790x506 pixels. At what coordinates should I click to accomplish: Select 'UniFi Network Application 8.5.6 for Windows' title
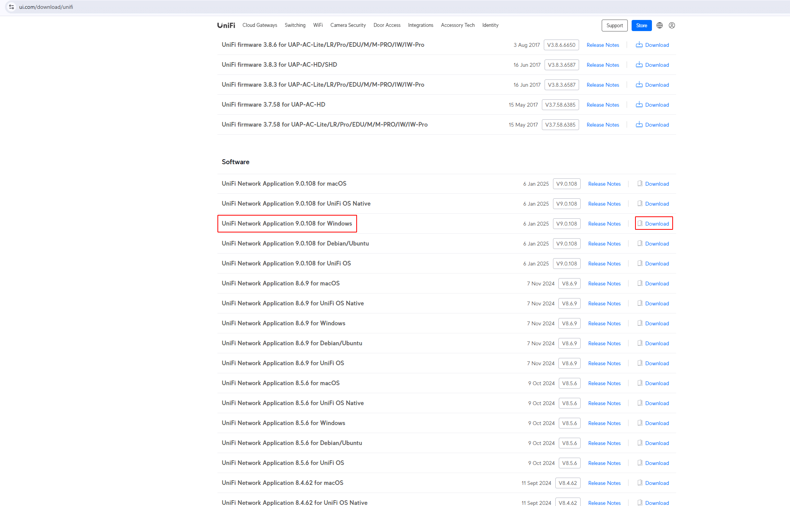283,423
